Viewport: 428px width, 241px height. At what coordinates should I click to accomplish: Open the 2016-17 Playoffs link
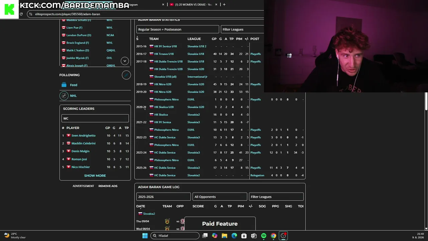point(256,54)
